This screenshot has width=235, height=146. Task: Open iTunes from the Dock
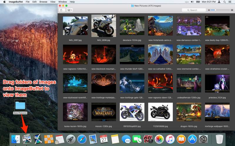[x=170, y=139]
